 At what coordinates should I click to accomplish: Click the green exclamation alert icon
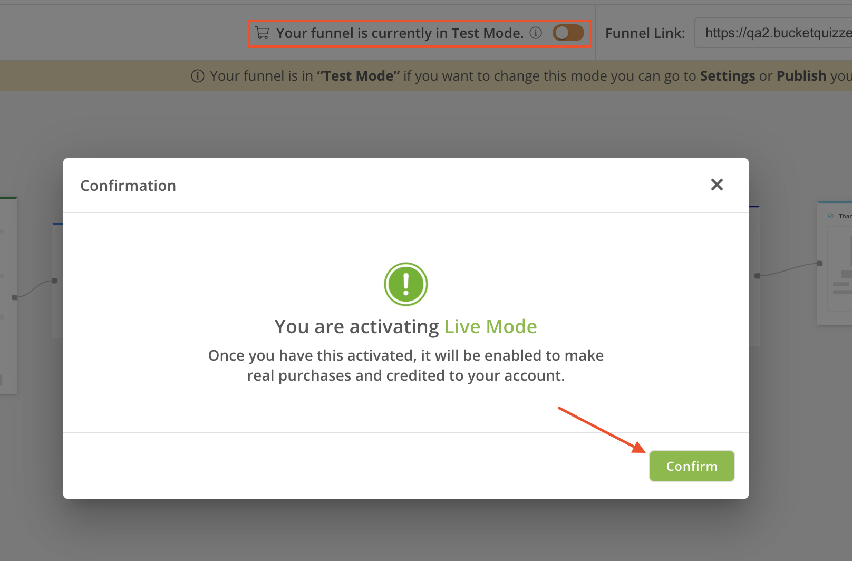pyautogui.click(x=406, y=284)
